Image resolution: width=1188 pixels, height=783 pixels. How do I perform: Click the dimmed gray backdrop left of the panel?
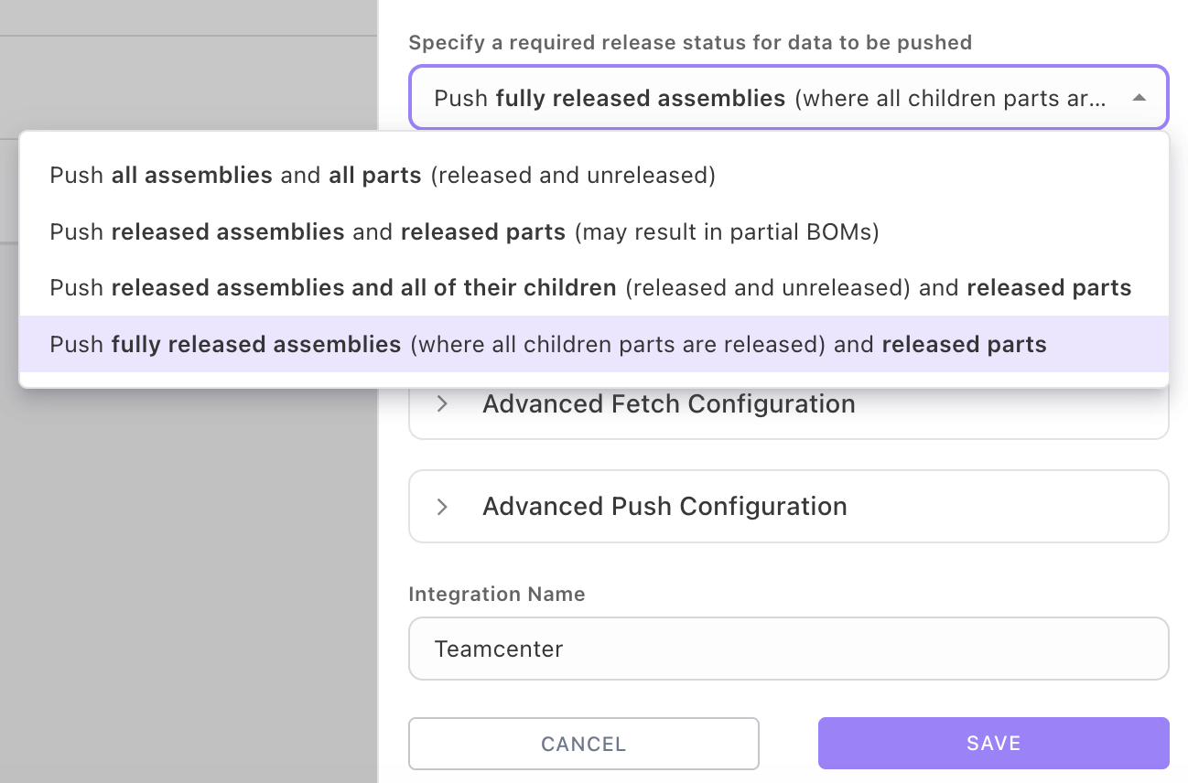coord(183,549)
